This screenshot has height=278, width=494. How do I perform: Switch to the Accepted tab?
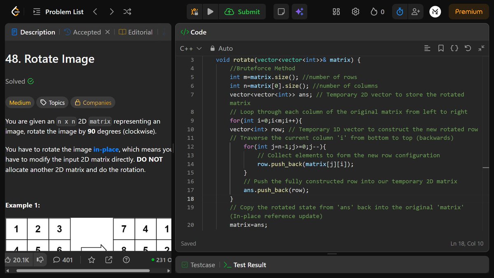(83, 32)
